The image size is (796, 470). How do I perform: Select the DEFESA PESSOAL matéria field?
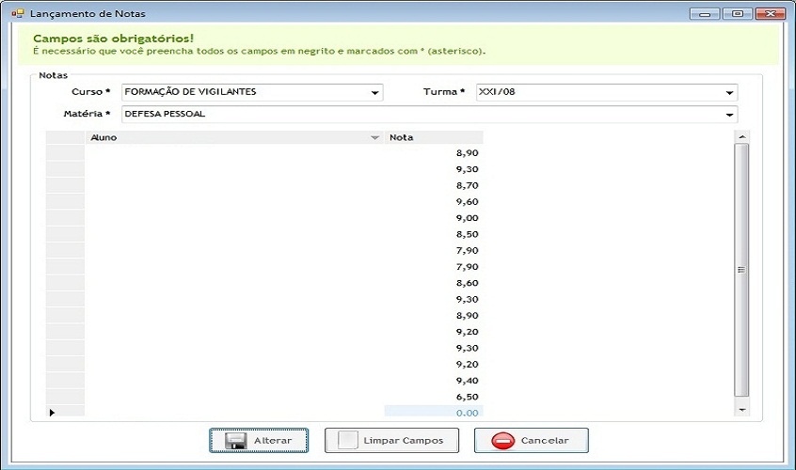point(429,115)
